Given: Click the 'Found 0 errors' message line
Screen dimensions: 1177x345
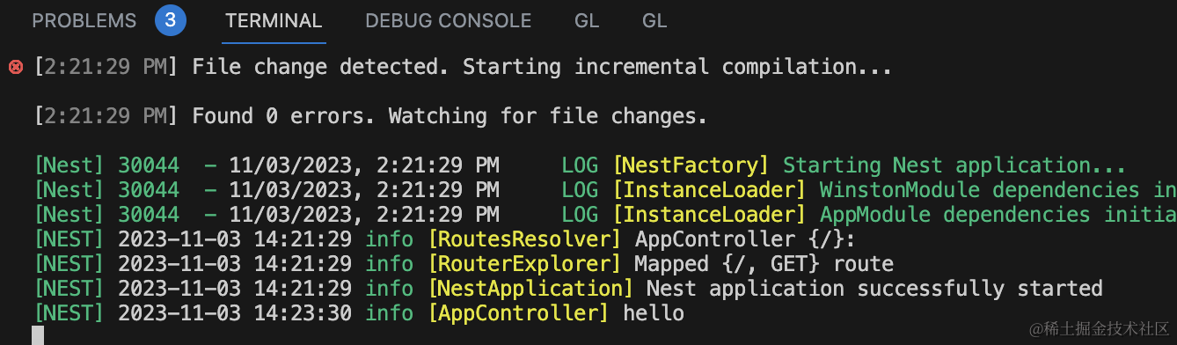Looking at the screenshot, I should pyautogui.click(x=370, y=116).
